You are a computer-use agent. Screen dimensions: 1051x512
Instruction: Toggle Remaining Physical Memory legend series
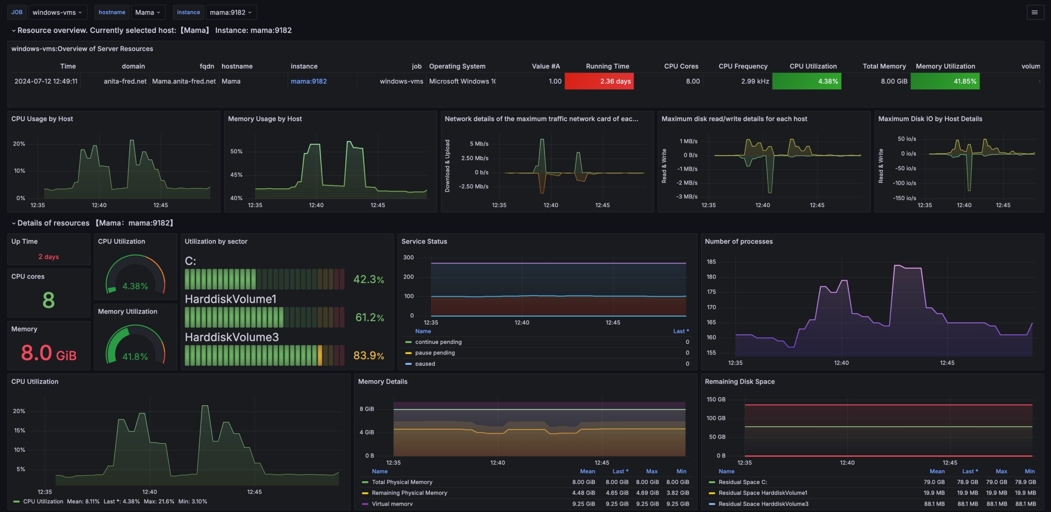pos(409,493)
